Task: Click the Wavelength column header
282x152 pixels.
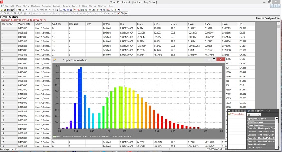Action: [26, 24]
